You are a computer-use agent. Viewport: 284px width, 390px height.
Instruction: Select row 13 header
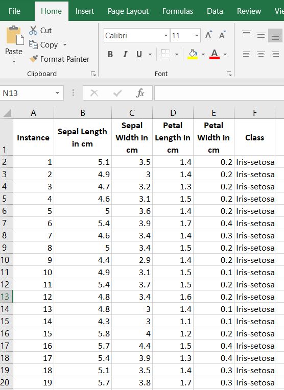(6, 297)
